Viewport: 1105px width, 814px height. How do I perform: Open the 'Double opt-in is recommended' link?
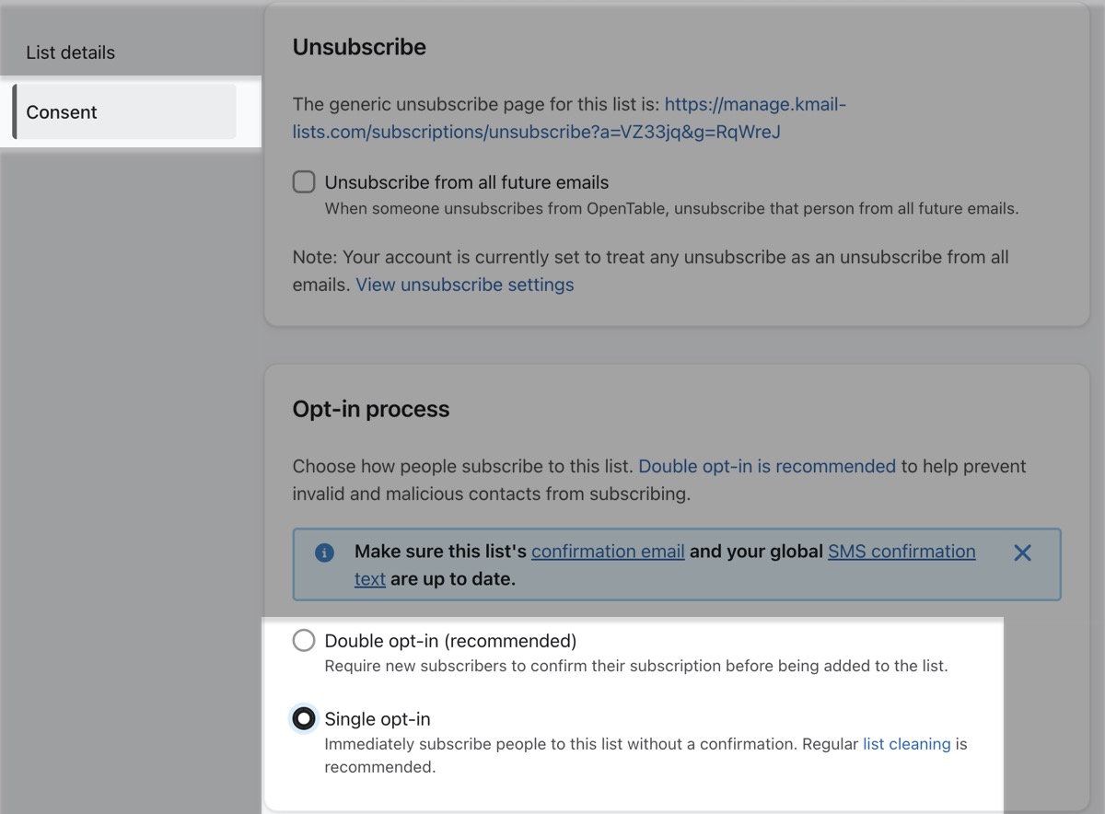766,466
